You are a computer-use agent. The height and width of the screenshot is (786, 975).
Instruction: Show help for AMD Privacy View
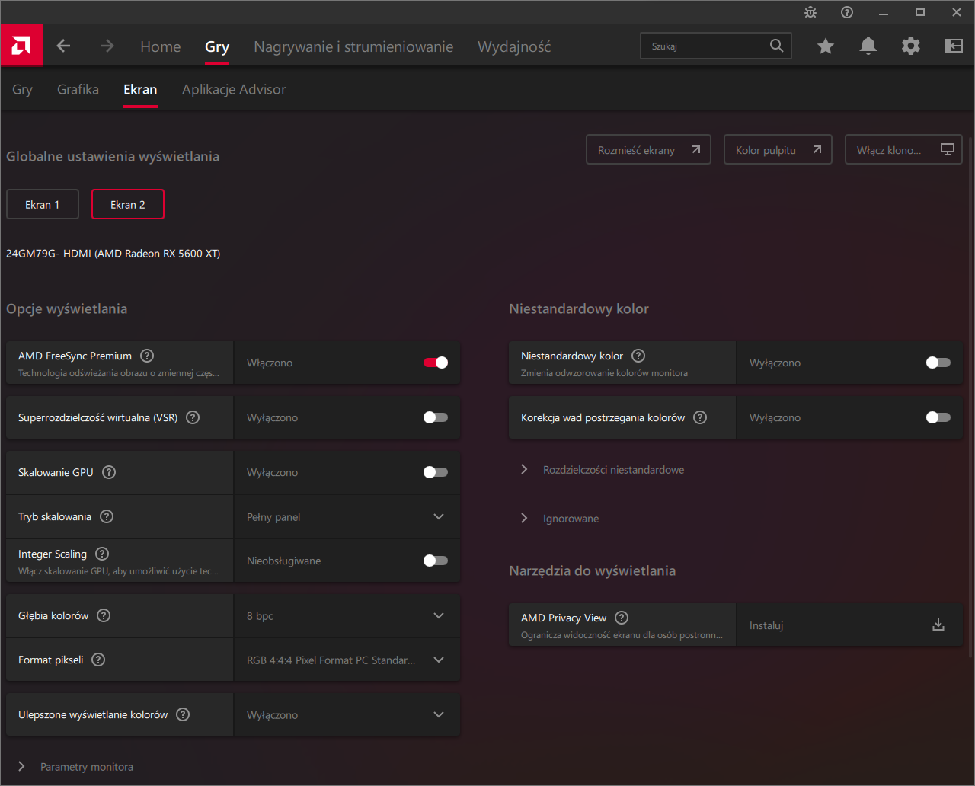tap(622, 618)
